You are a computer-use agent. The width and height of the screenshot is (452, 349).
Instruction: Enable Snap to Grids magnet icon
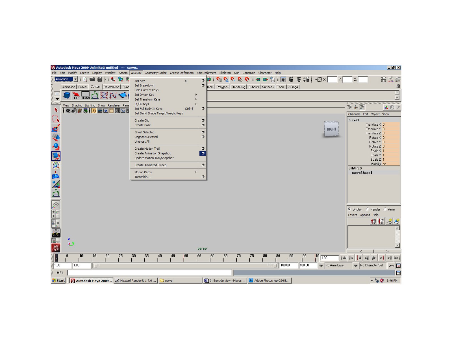point(219,80)
